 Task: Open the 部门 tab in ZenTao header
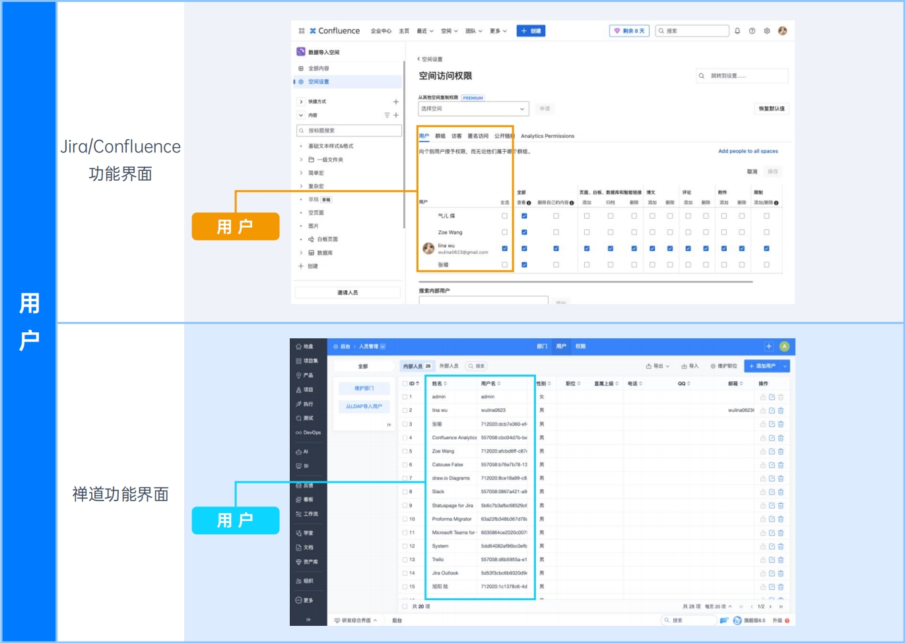[x=542, y=346]
